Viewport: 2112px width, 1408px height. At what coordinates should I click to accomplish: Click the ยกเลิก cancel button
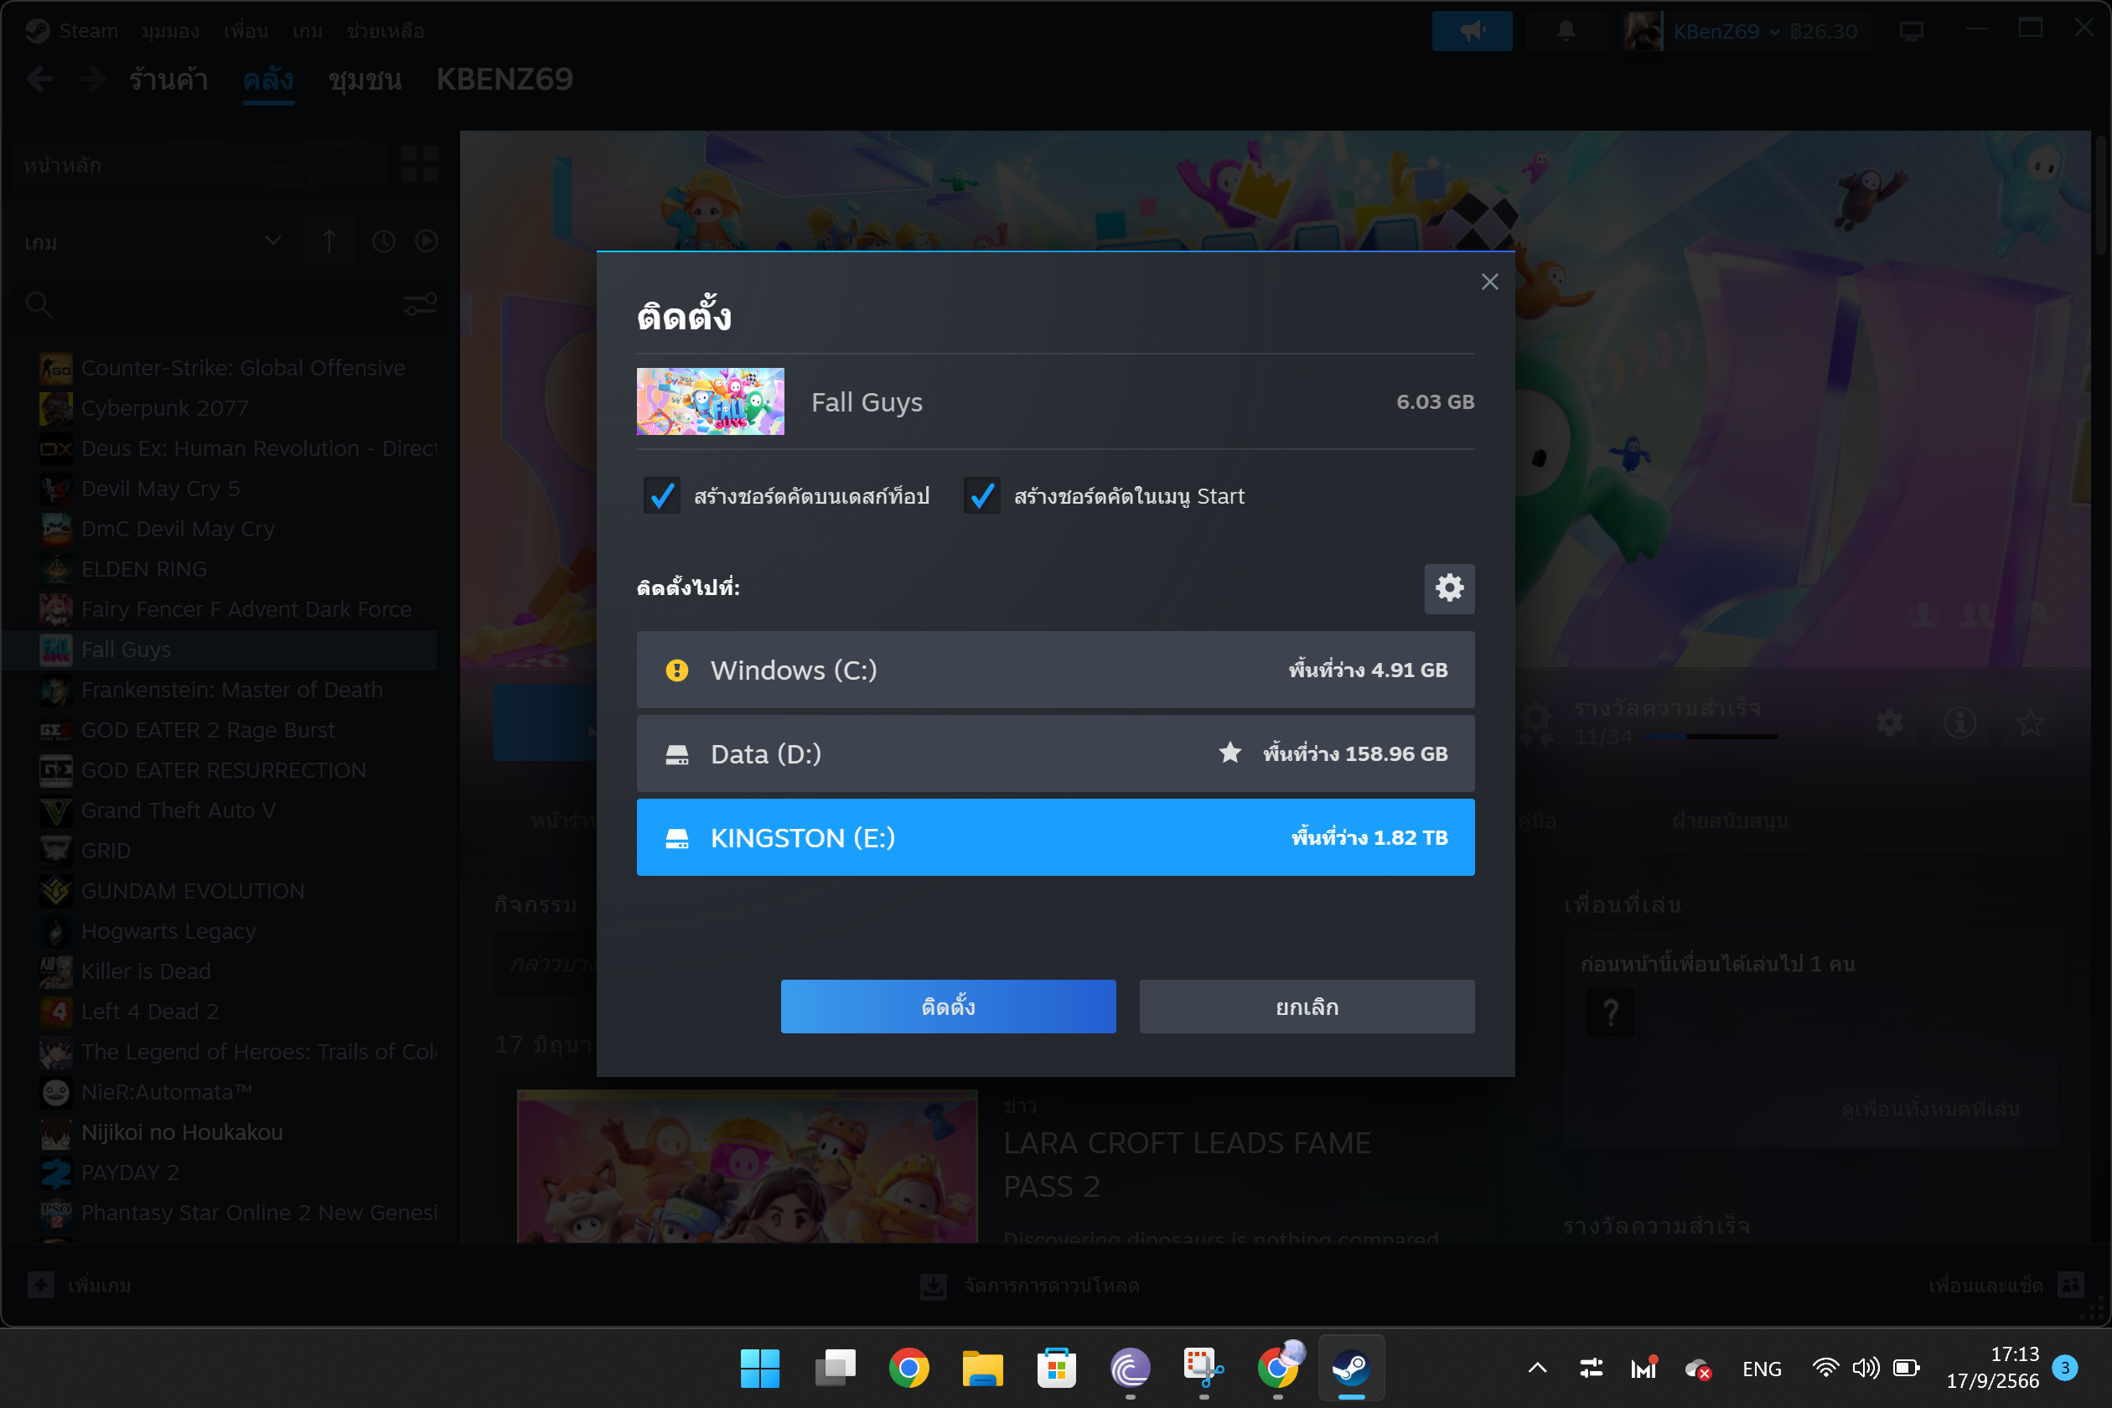(1307, 1007)
